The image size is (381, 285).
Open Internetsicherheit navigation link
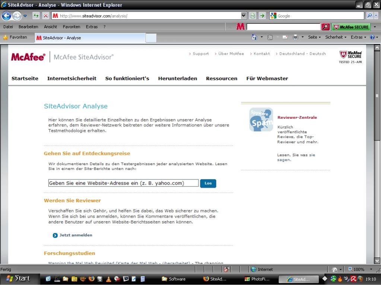(x=72, y=78)
